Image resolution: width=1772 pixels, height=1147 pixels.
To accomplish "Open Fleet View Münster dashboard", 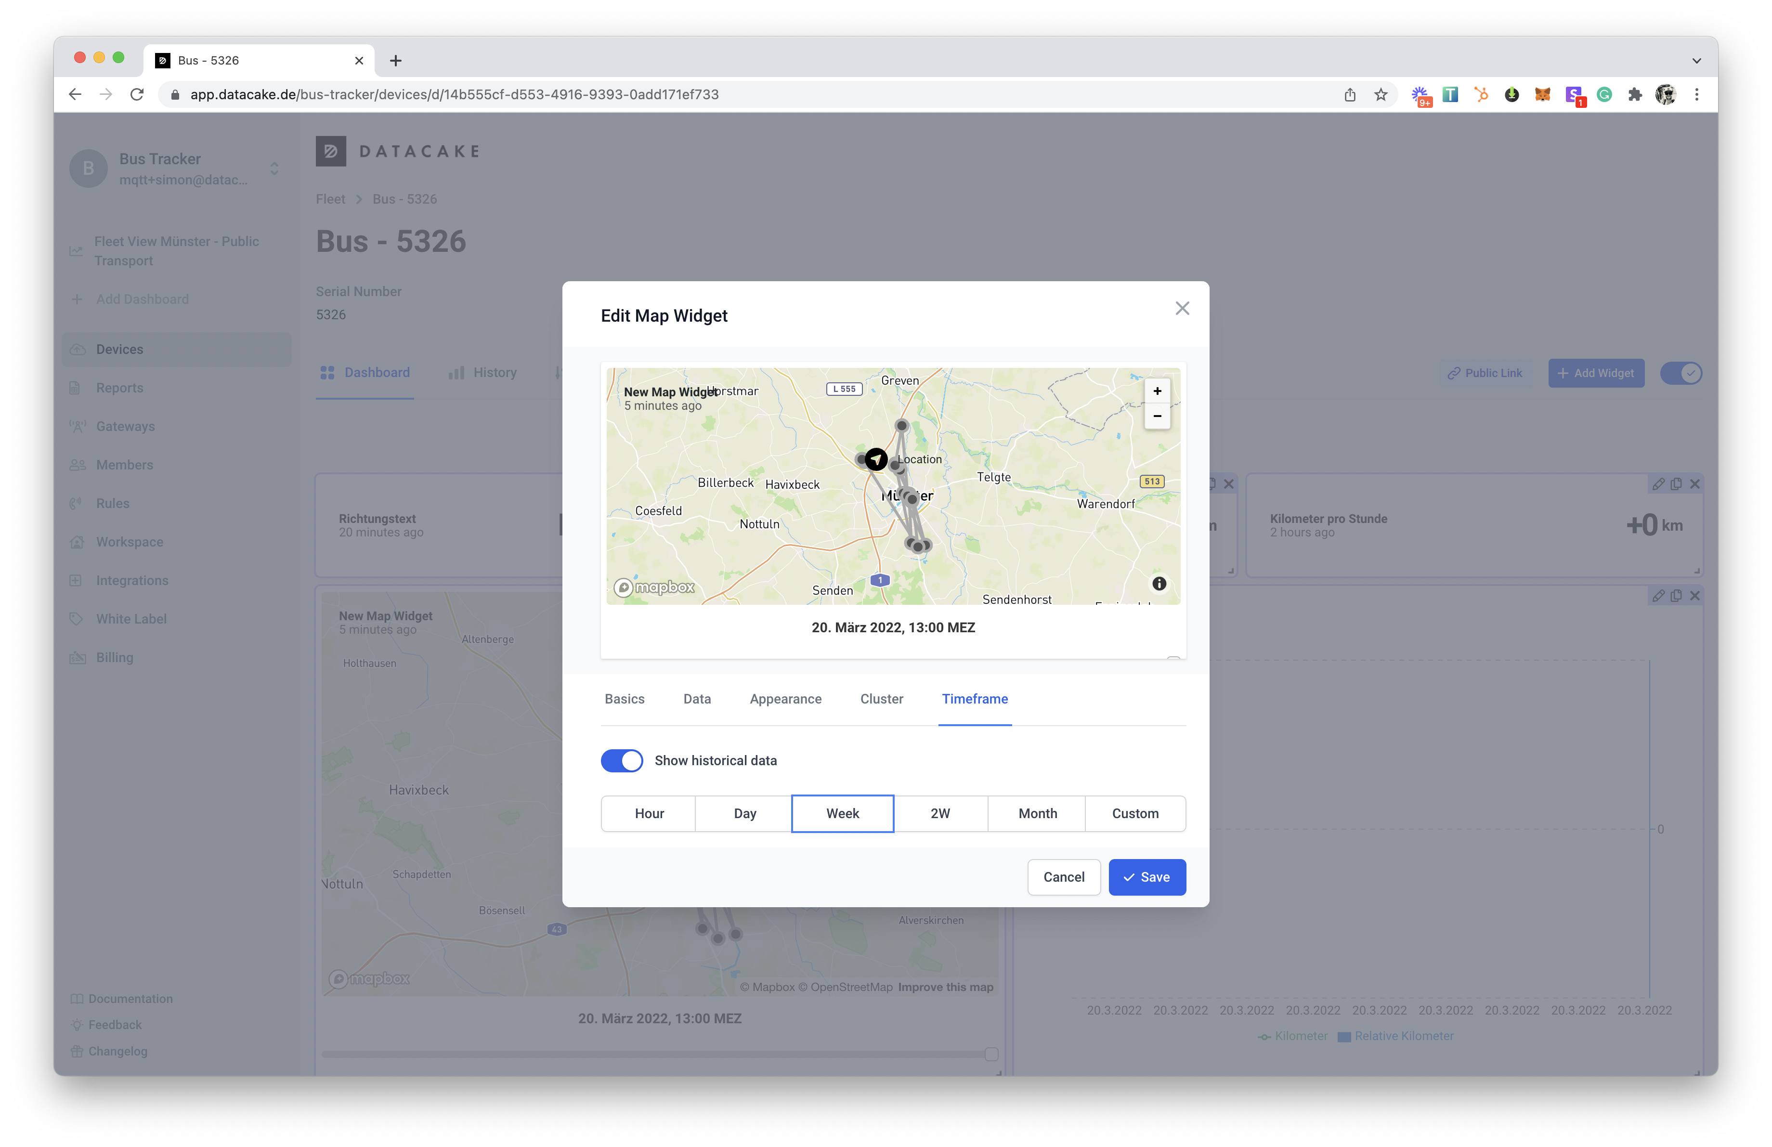I will tap(176, 251).
